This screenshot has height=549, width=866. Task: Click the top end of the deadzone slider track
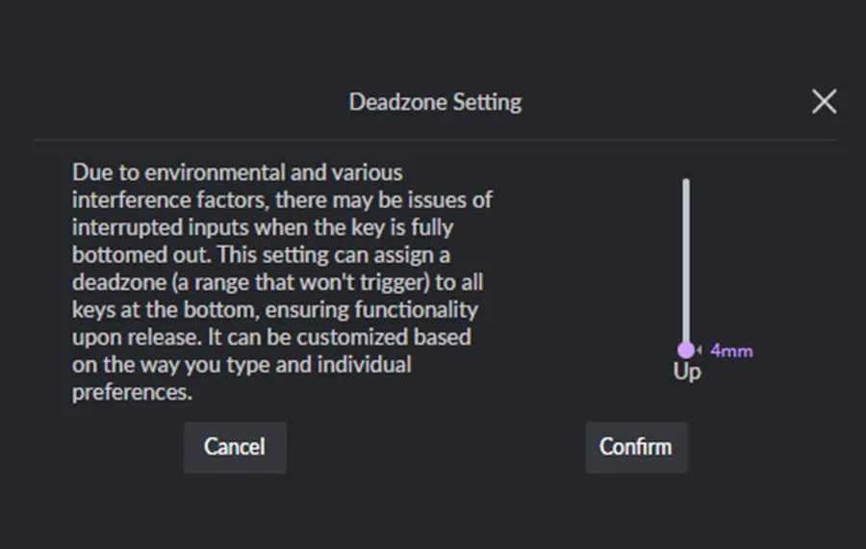[686, 183]
